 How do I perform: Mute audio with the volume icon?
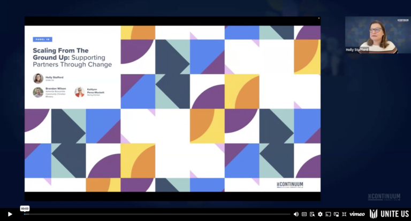296,214
